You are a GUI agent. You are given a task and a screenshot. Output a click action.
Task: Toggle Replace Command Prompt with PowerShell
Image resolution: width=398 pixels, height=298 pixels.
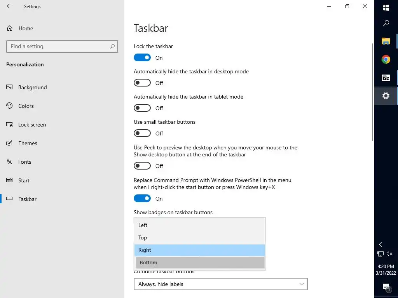coord(142,199)
